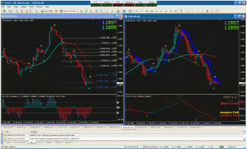Select the M15 timeframe button
Screen dimensions: 247x149
click(147, 11)
